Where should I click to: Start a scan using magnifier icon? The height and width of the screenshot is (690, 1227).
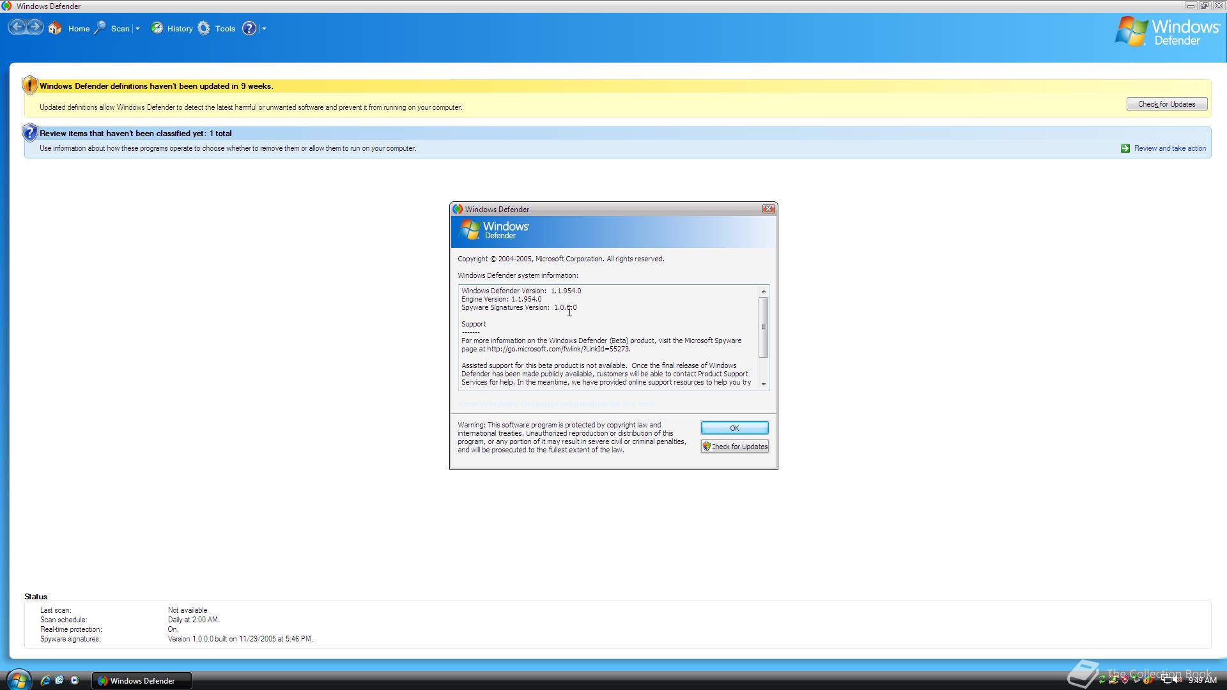coord(100,28)
